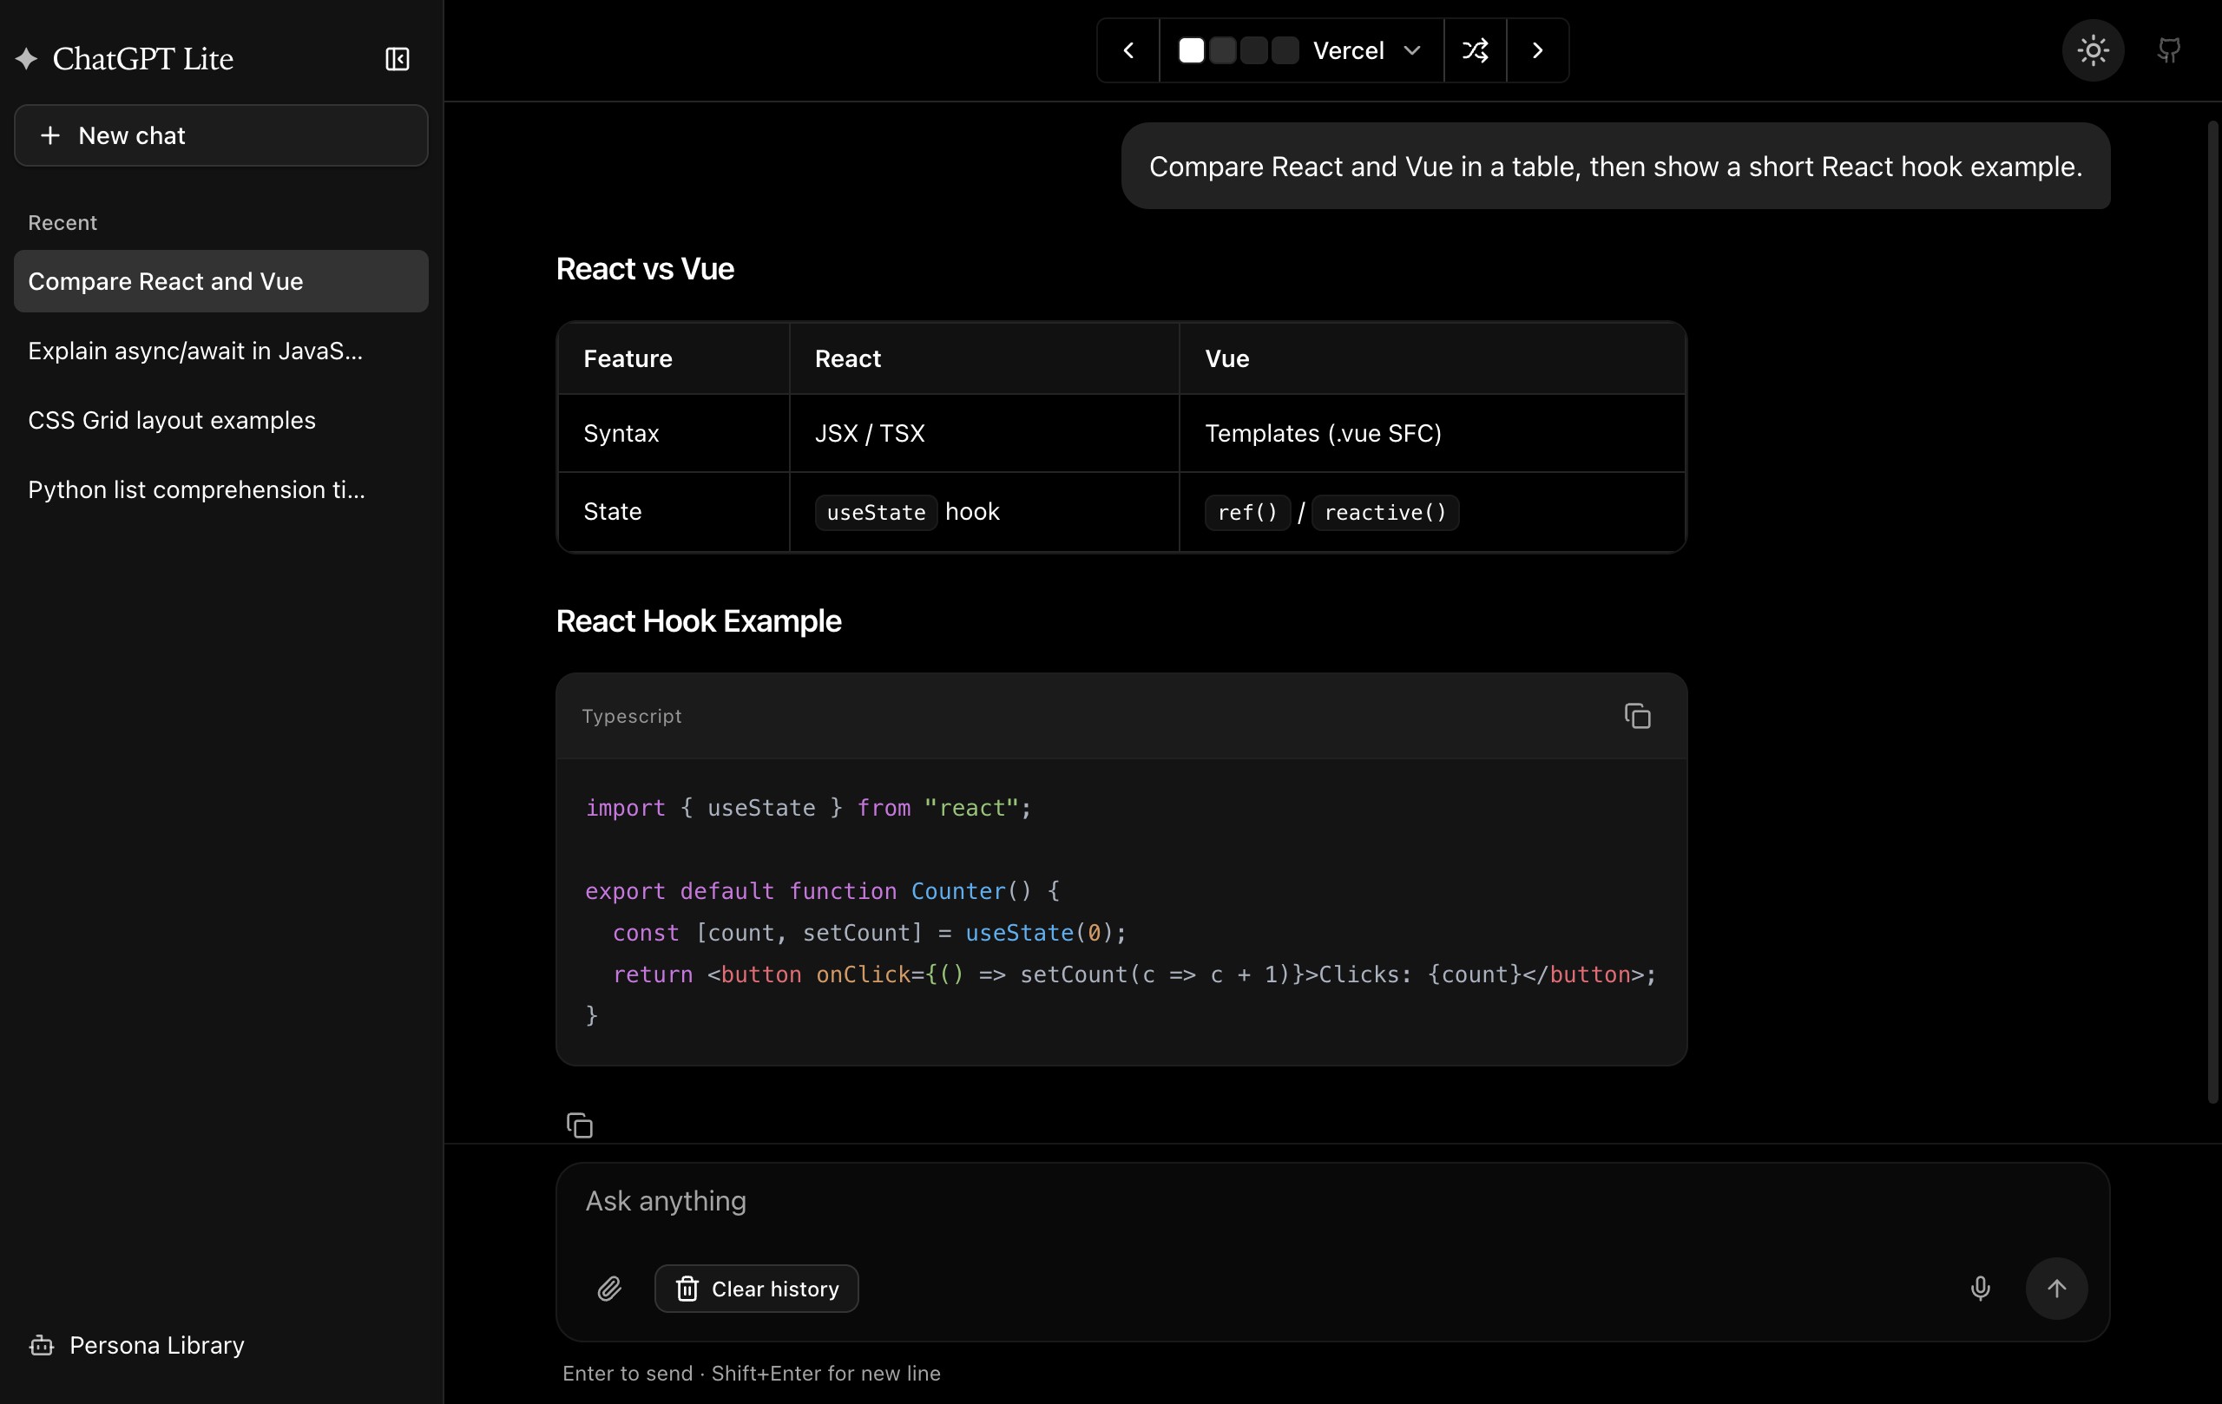The image size is (2222, 1404).
Task: Click the white theme color swatch
Action: tap(1191, 50)
